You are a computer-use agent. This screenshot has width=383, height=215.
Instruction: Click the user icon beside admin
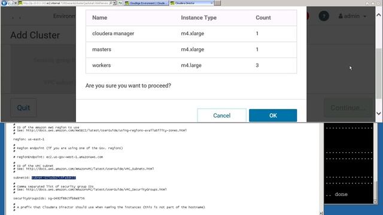pyautogui.click(x=341, y=16)
